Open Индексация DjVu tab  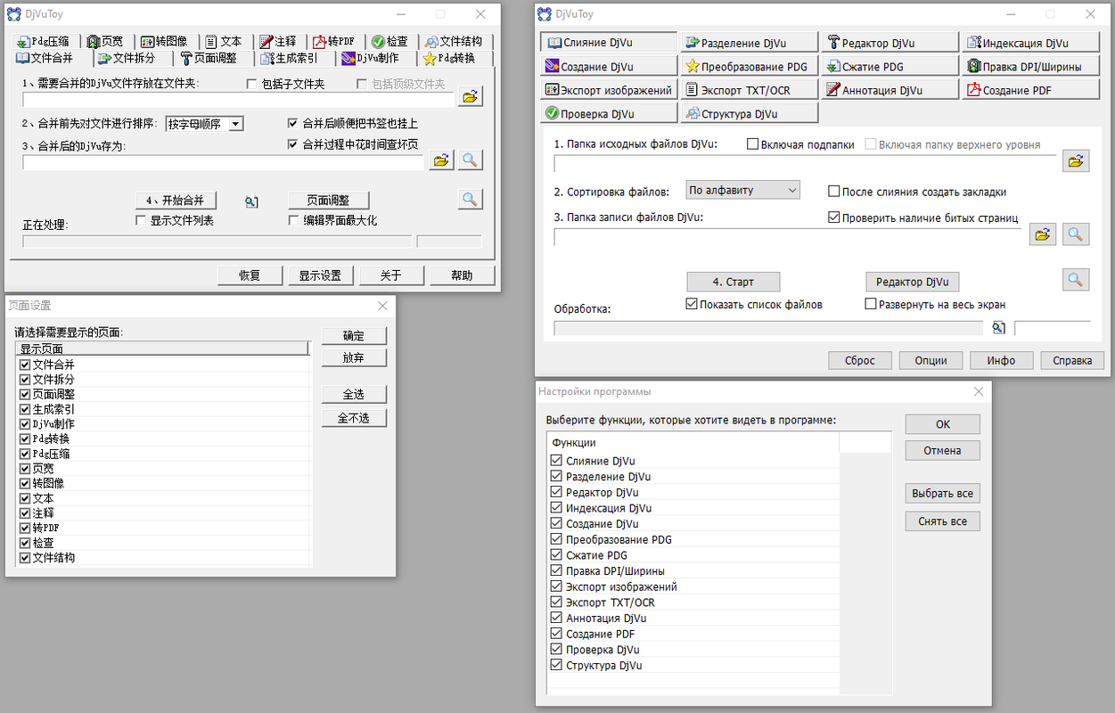tap(1029, 42)
